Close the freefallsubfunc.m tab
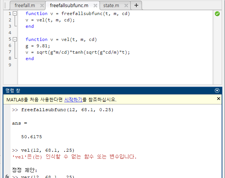225x178 pixels. click(x=95, y=6)
